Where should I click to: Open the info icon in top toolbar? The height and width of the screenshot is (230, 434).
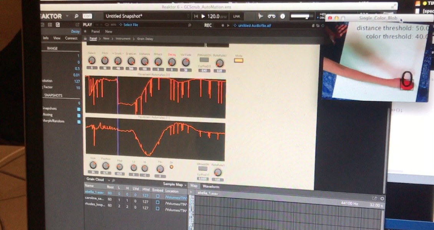pos(282,16)
